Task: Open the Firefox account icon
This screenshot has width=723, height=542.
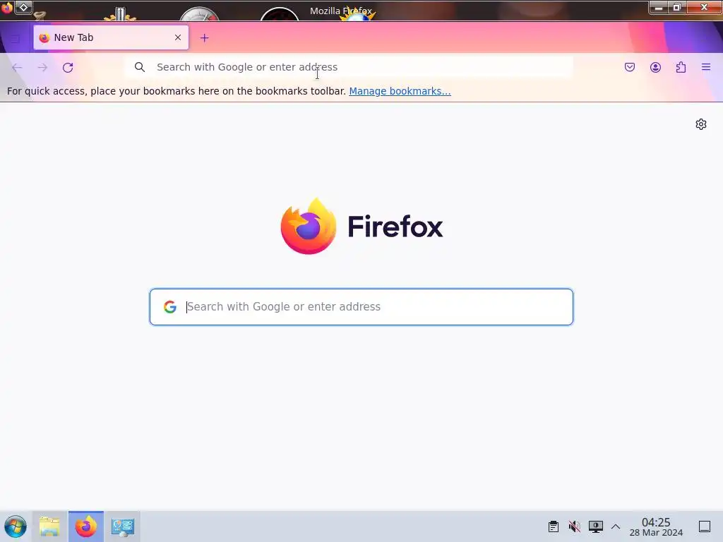Action: pyautogui.click(x=655, y=67)
